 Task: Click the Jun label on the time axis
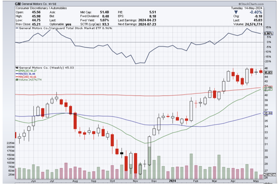click(33, 181)
